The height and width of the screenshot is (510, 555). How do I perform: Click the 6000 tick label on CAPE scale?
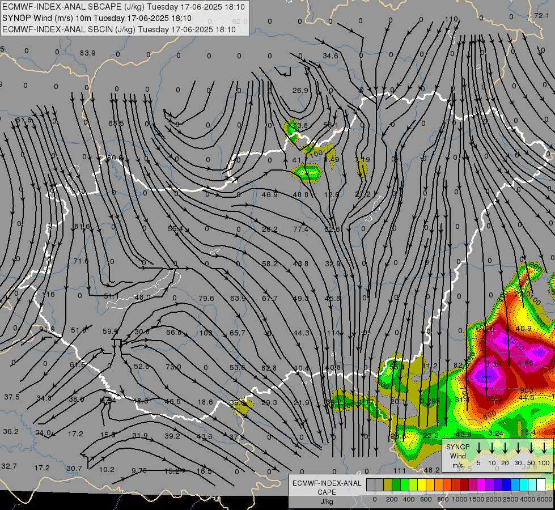click(x=545, y=499)
